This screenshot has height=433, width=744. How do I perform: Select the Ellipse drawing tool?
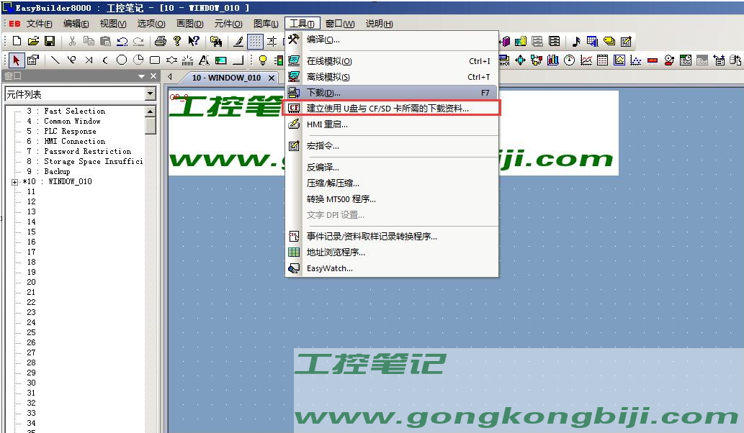[x=122, y=60]
